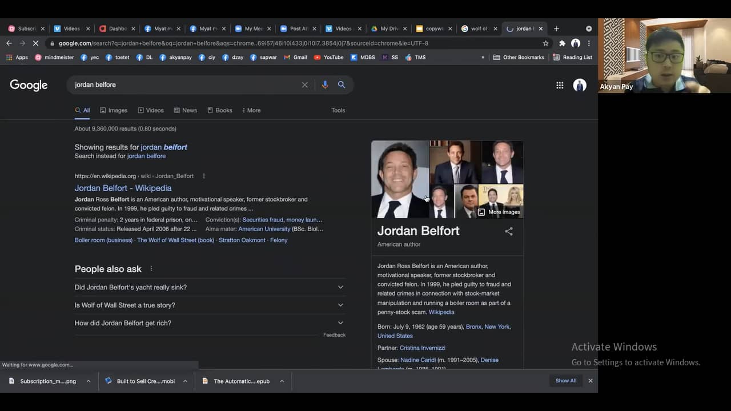This screenshot has height=411, width=731.
Task: Open Chrome three-dot menu
Action: pyautogui.click(x=589, y=43)
